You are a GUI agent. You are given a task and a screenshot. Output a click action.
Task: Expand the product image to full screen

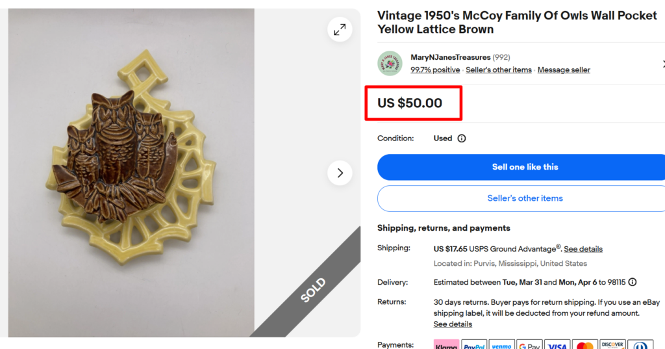pos(340,29)
